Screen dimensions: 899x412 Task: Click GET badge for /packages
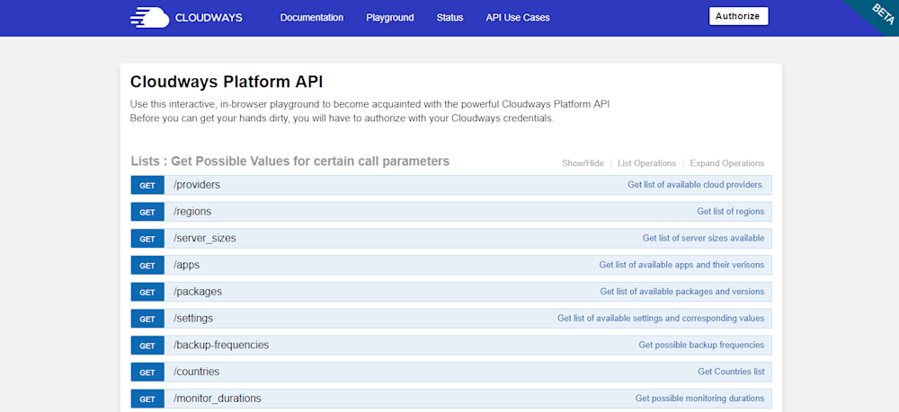[147, 292]
